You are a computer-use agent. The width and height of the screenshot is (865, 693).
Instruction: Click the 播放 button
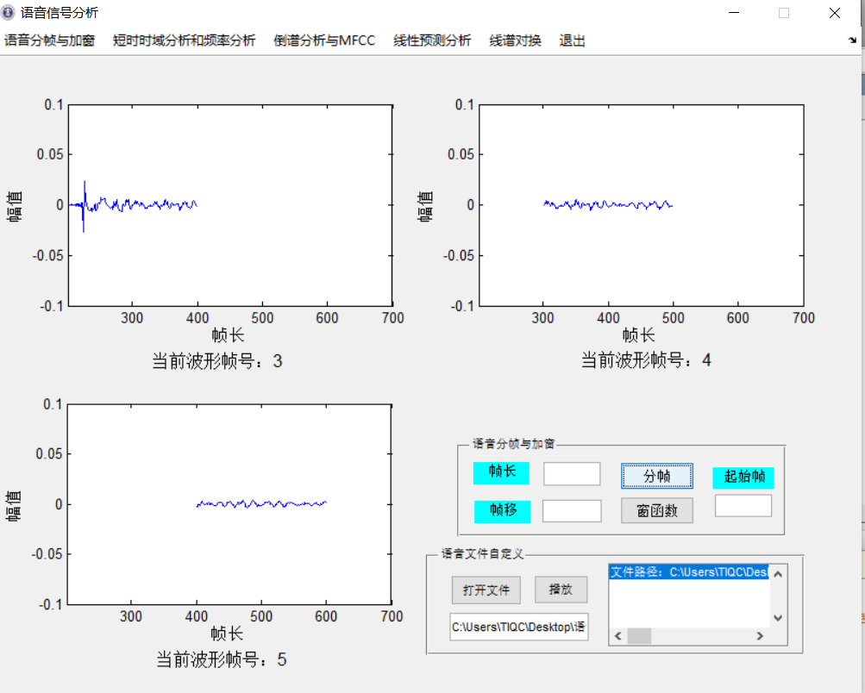click(561, 590)
